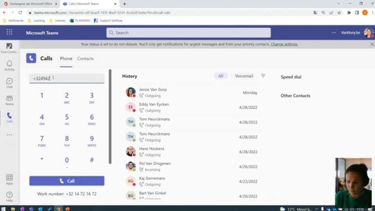Open the app launcher waffle icon

9,32
